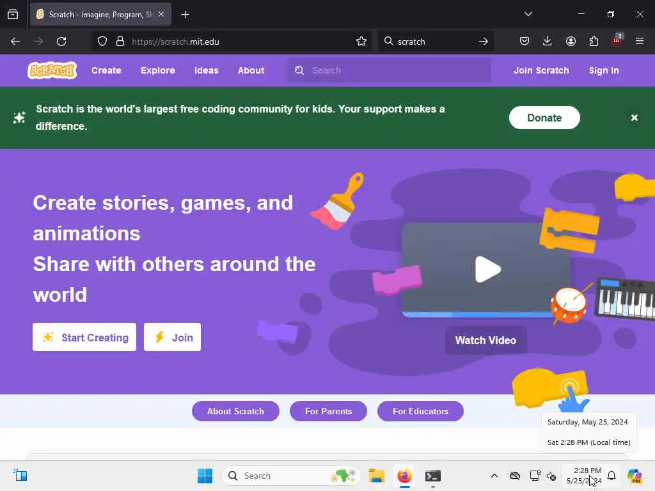This screenshot has height=491, width=655.
Task: Open a new browser tab
Action: coord(185,15)
